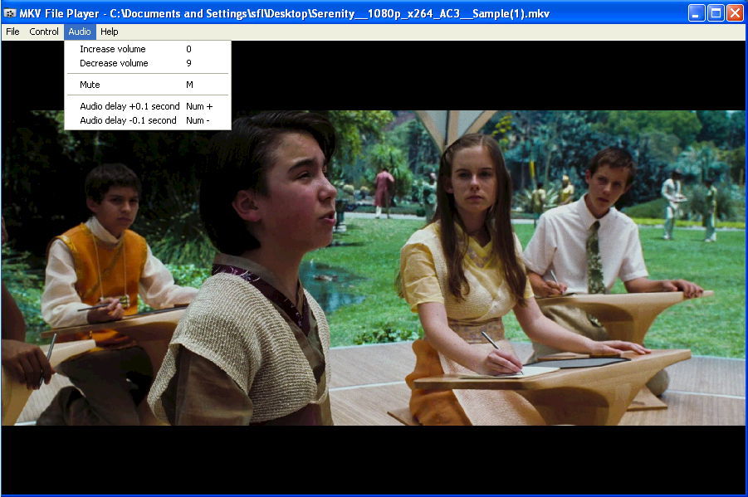The height and width of the screenshot is (497, 748).
Task: Click the video playback area
Action: pyautogui.click(x=457, y=290)
